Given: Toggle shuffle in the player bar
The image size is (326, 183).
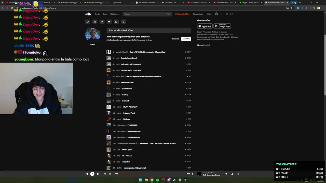Looking at the screenshot, I should pos(105,174).
